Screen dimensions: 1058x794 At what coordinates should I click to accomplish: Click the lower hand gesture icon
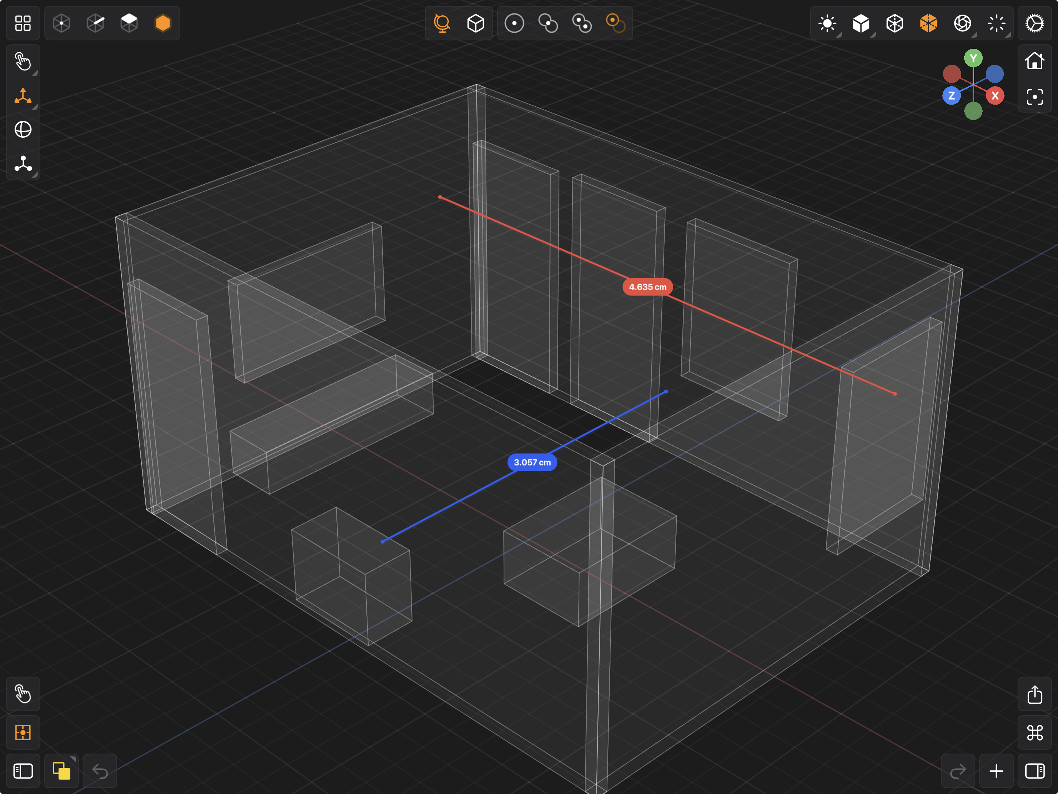point(23,694)
